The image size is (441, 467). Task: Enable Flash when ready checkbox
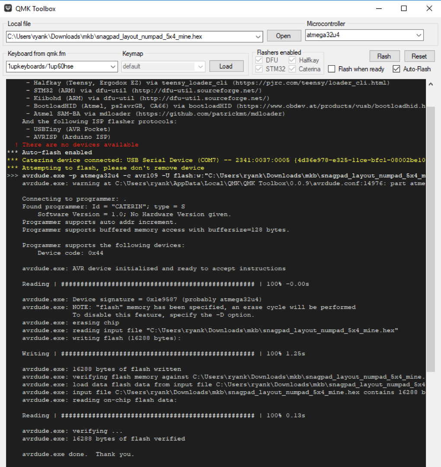click(x=332, y=69)
